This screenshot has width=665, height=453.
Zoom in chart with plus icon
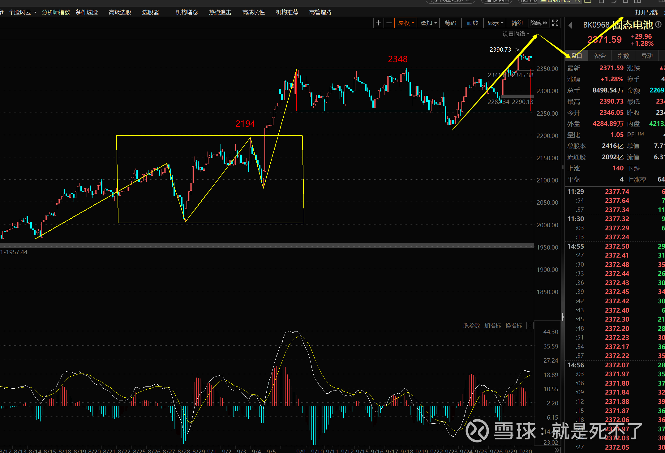tap(378, 23)
